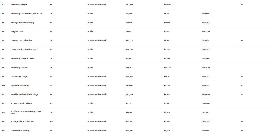Image resolution: width=277 pixels, height=136 pixels.
Task: Click Santa Clara's $167,100 salary value
Action: click(206, 40)
